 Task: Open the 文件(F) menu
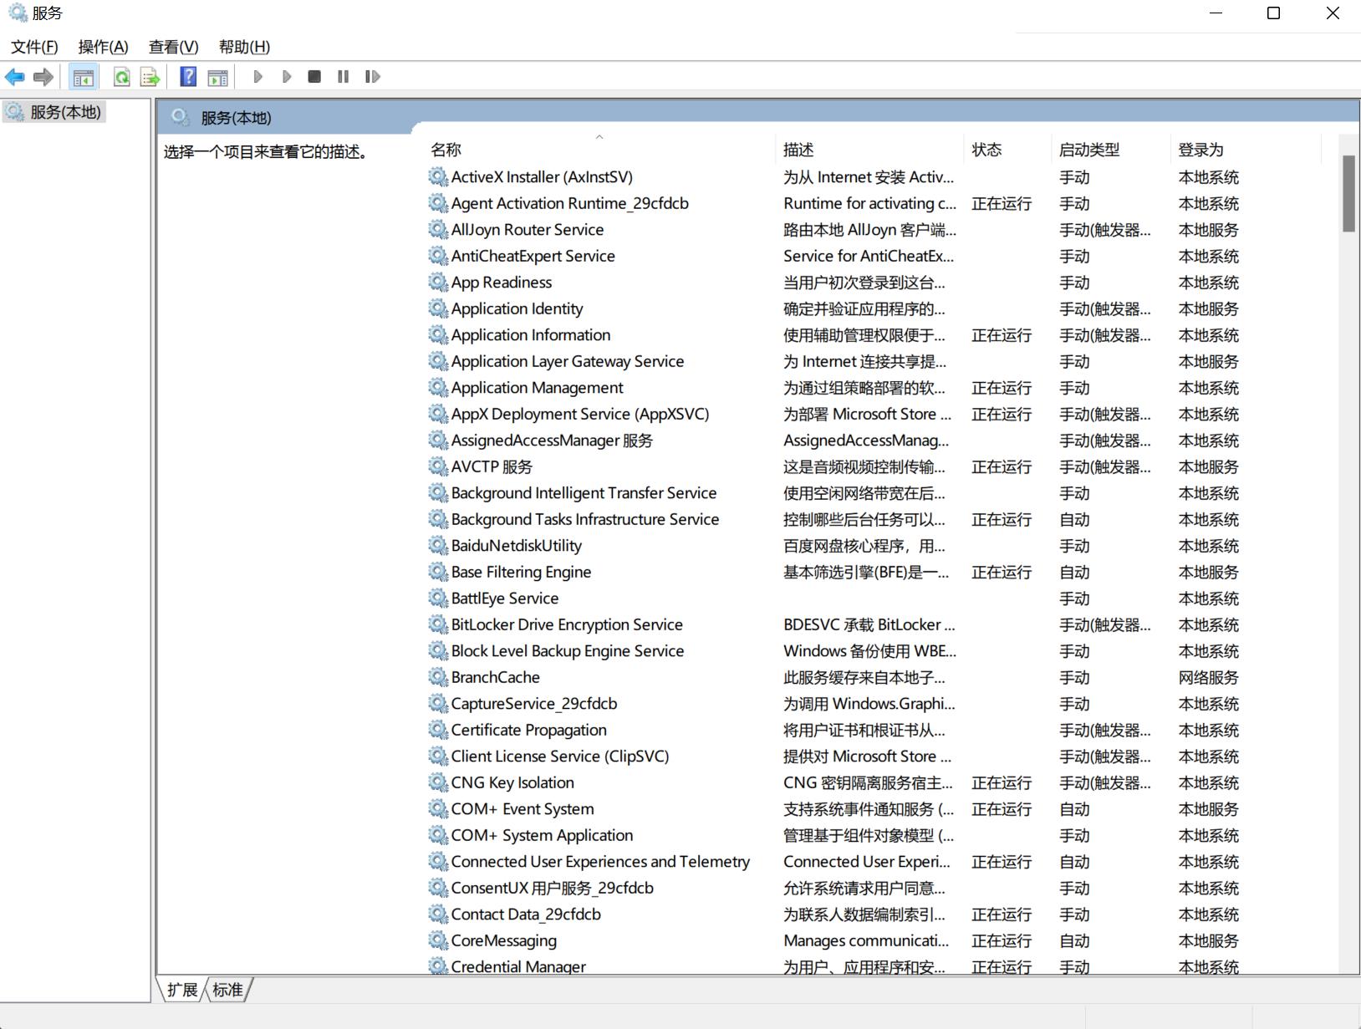(34, 47)
